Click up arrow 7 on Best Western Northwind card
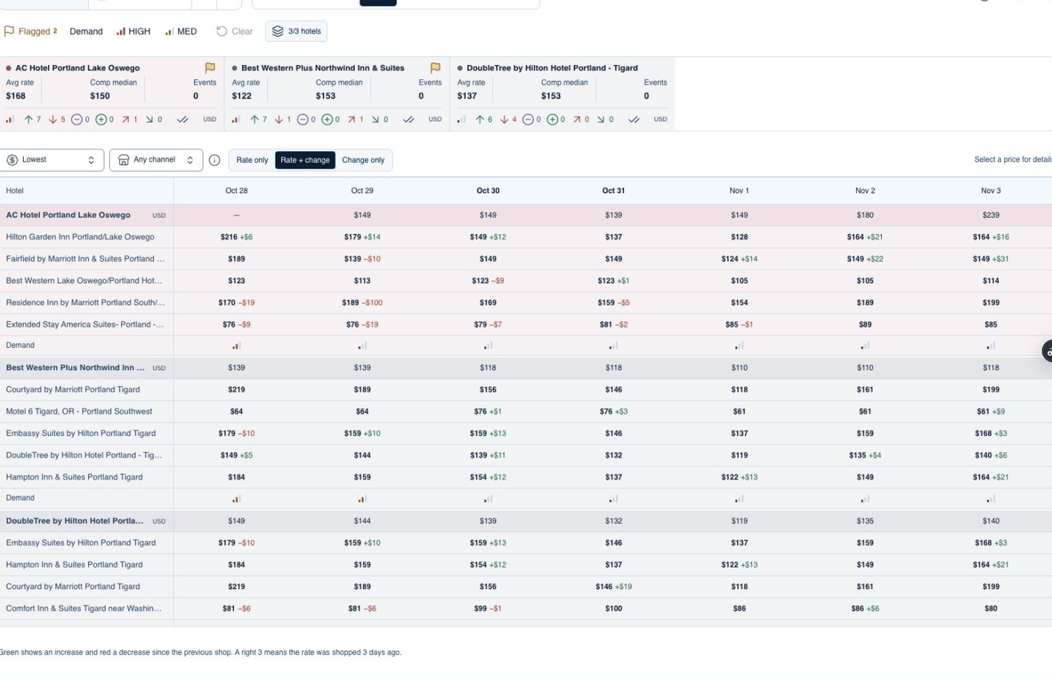 pyautogui.click(x=258, y=120)
